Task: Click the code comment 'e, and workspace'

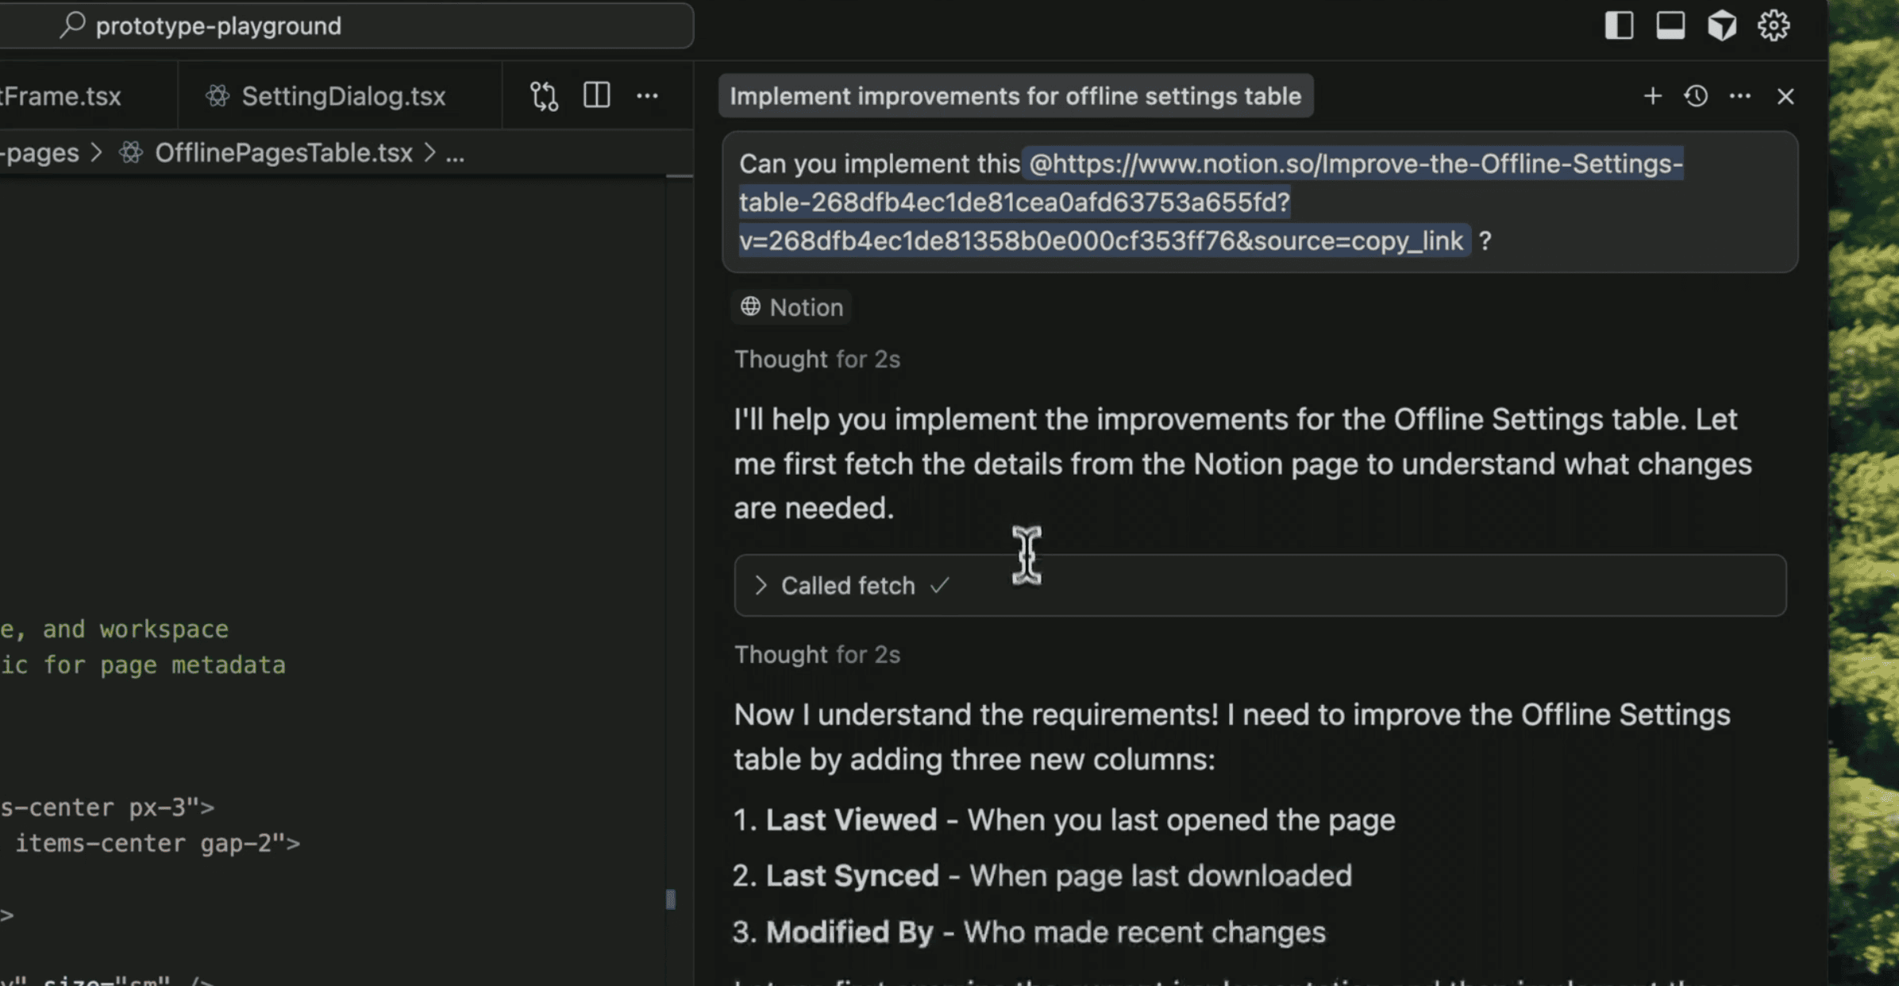Action: click(114, 629)
